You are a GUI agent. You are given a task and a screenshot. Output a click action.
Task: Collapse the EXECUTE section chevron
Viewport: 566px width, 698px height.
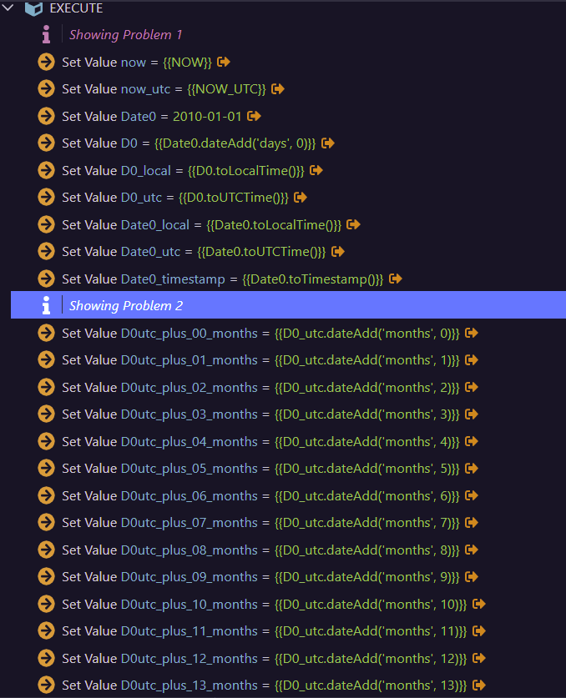click(x=8, y=8)
